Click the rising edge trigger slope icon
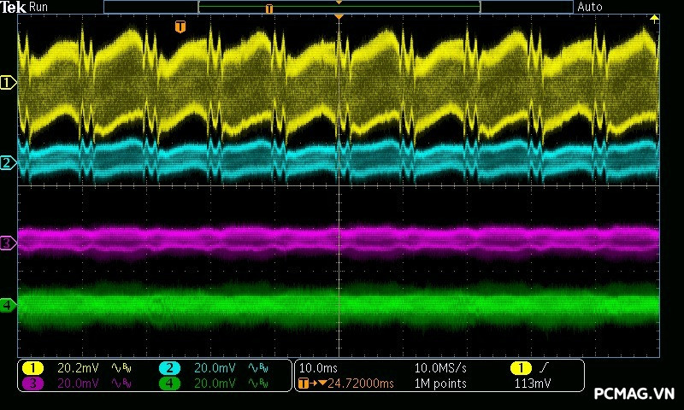 coord(544,368)
